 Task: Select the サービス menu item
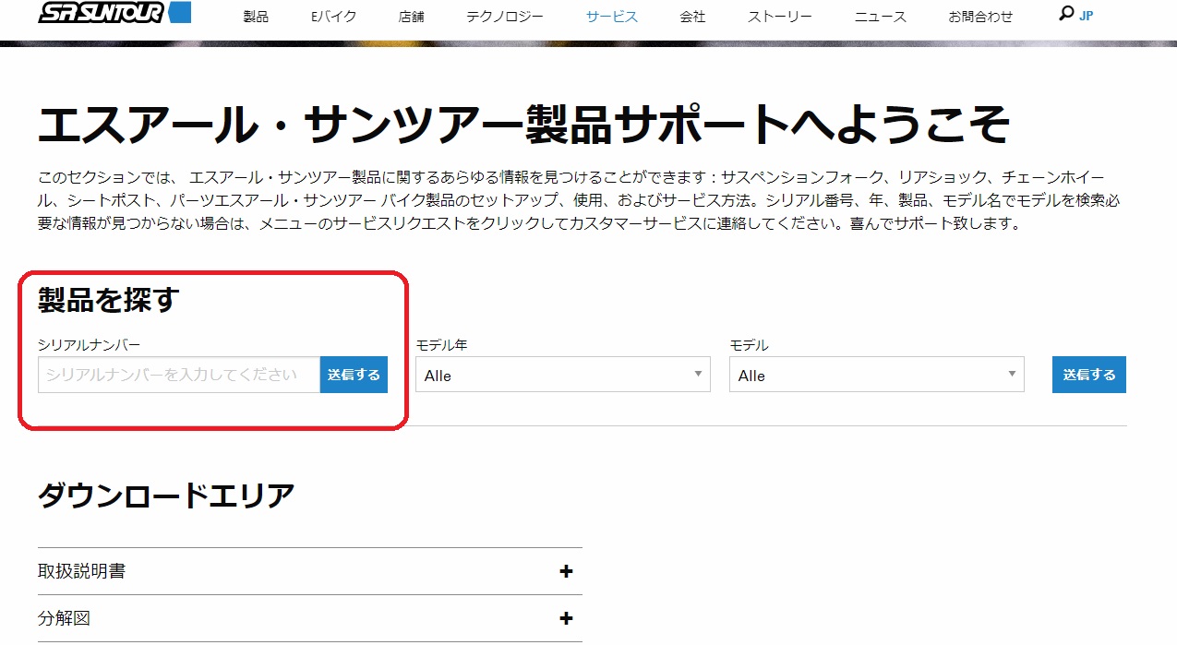(x=611, y=17)
